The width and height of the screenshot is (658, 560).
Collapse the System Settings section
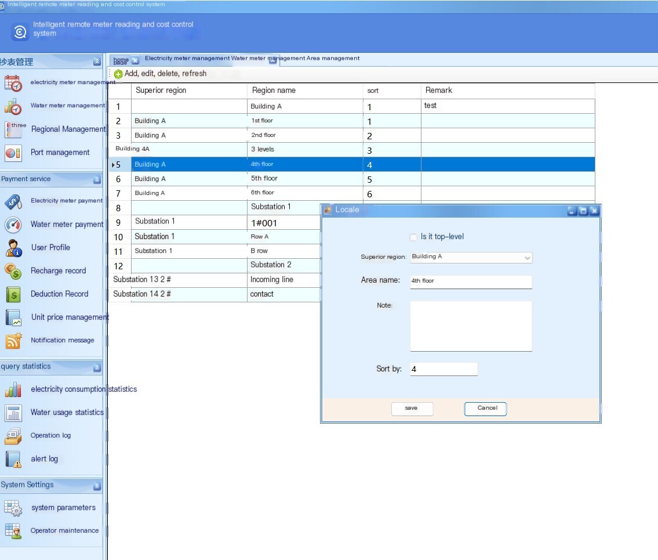pos(97,486)
